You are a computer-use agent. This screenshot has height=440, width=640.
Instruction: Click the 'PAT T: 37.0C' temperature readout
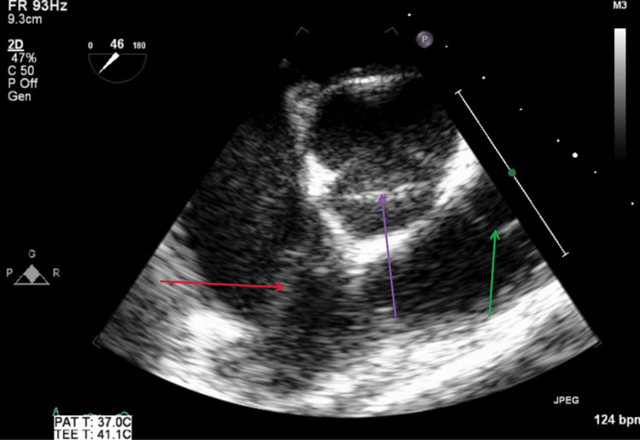(x=93, y=421)
